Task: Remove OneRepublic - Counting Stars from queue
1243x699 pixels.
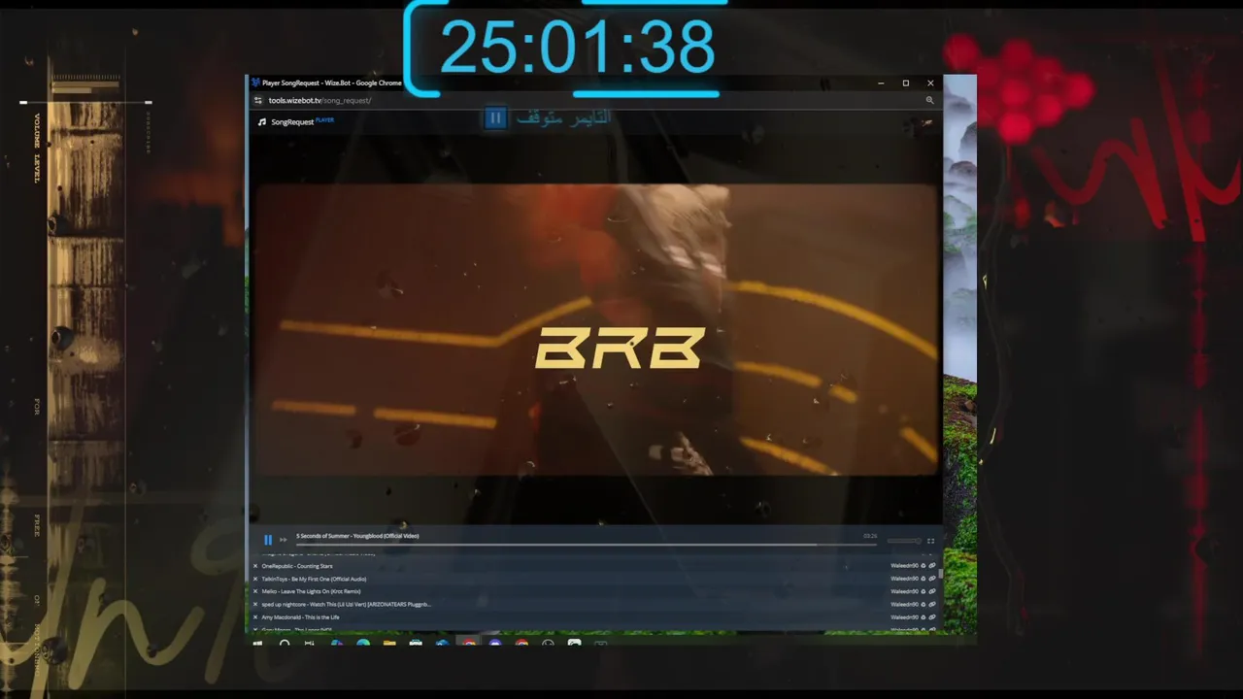Action: pos(255,566)
